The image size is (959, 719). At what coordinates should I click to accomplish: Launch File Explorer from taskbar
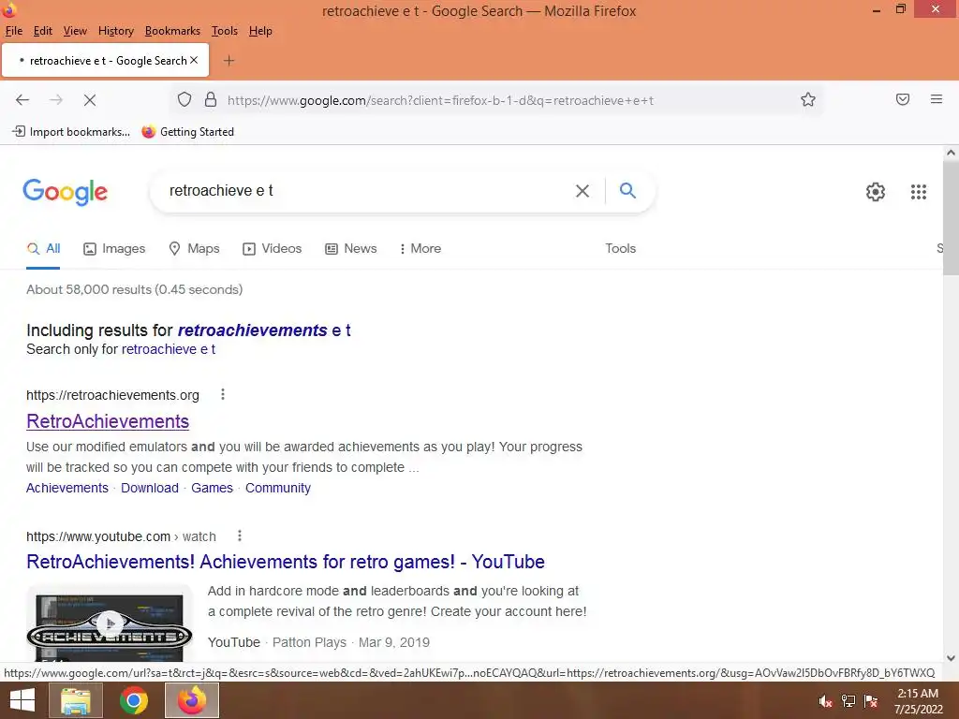tap(77, 700)
